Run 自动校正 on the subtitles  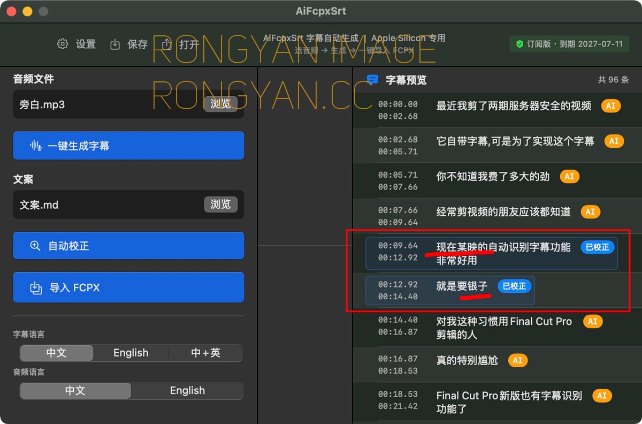click(128, 246)
